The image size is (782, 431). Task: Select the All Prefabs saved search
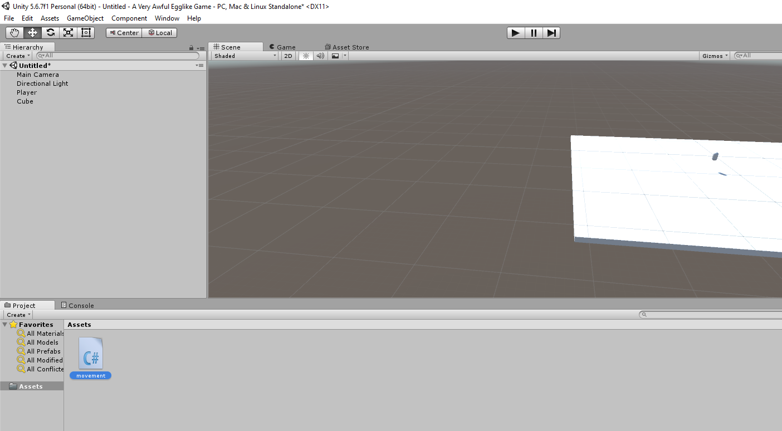39,351
